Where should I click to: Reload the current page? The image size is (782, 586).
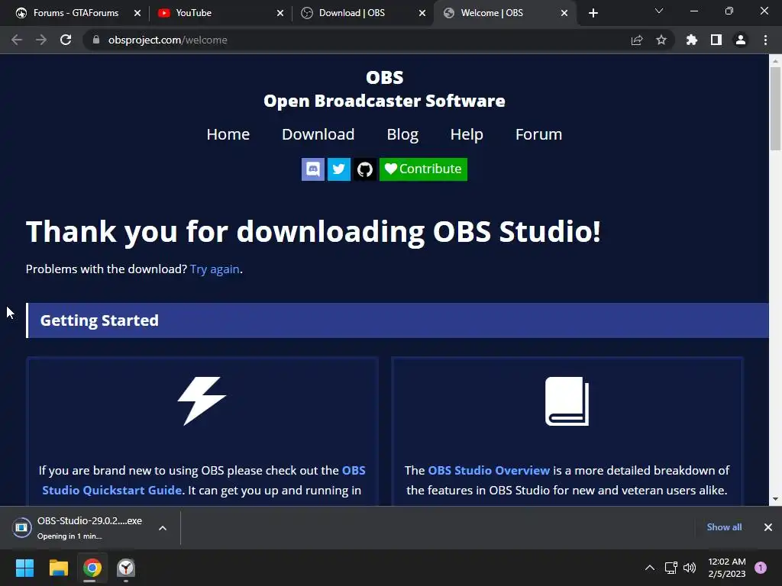point(66,40)
